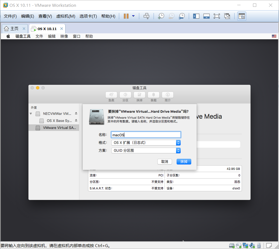Click the US flag input source icon
Viewport: 279px width, 249px height.
[274, 36]
